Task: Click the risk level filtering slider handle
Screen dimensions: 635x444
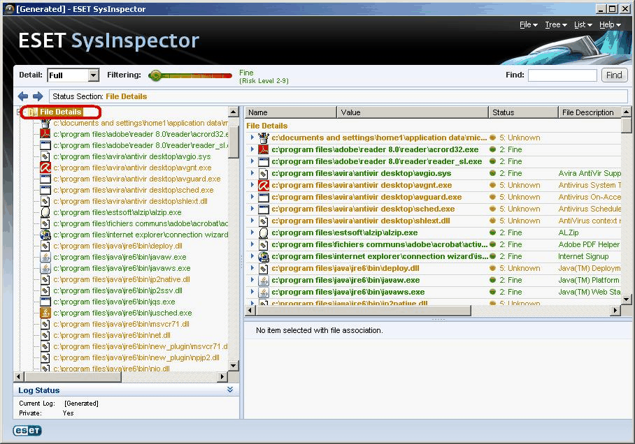Action: [x=155, y=75]
